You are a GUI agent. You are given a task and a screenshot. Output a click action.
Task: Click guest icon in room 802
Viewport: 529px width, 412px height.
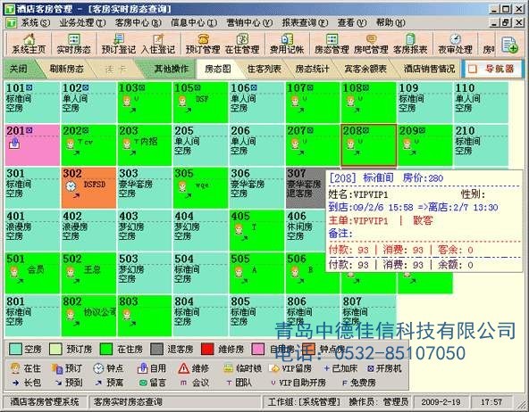71,315
